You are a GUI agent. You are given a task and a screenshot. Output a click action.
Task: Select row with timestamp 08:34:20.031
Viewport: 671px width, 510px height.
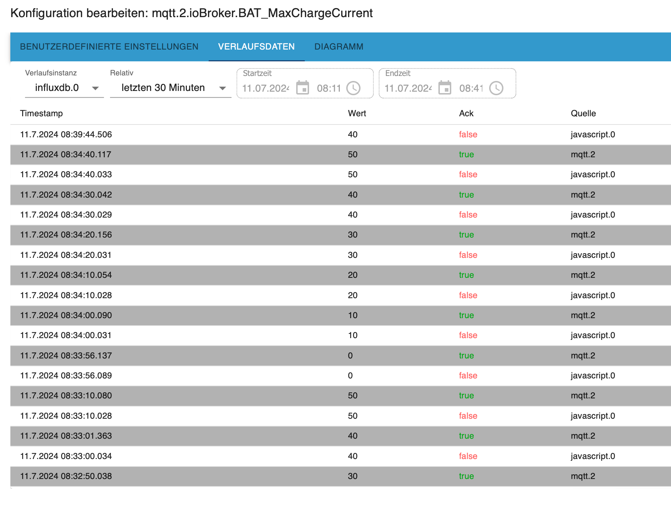coord(341,255)
